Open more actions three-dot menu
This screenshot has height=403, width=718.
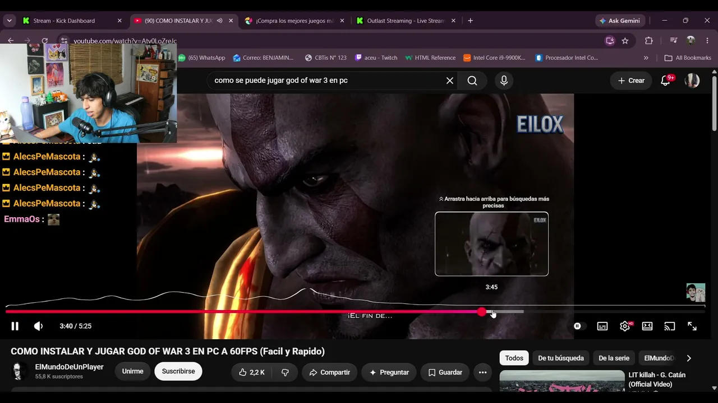[x=482, y=372]
